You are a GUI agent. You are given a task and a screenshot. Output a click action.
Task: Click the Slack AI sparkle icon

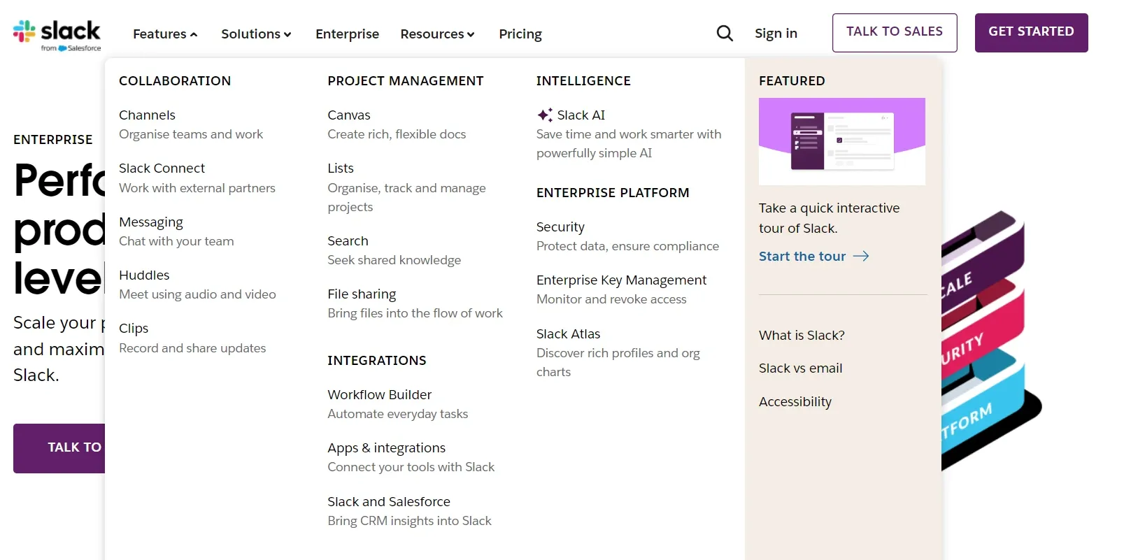pyautogui.click(x=545, y=115)
